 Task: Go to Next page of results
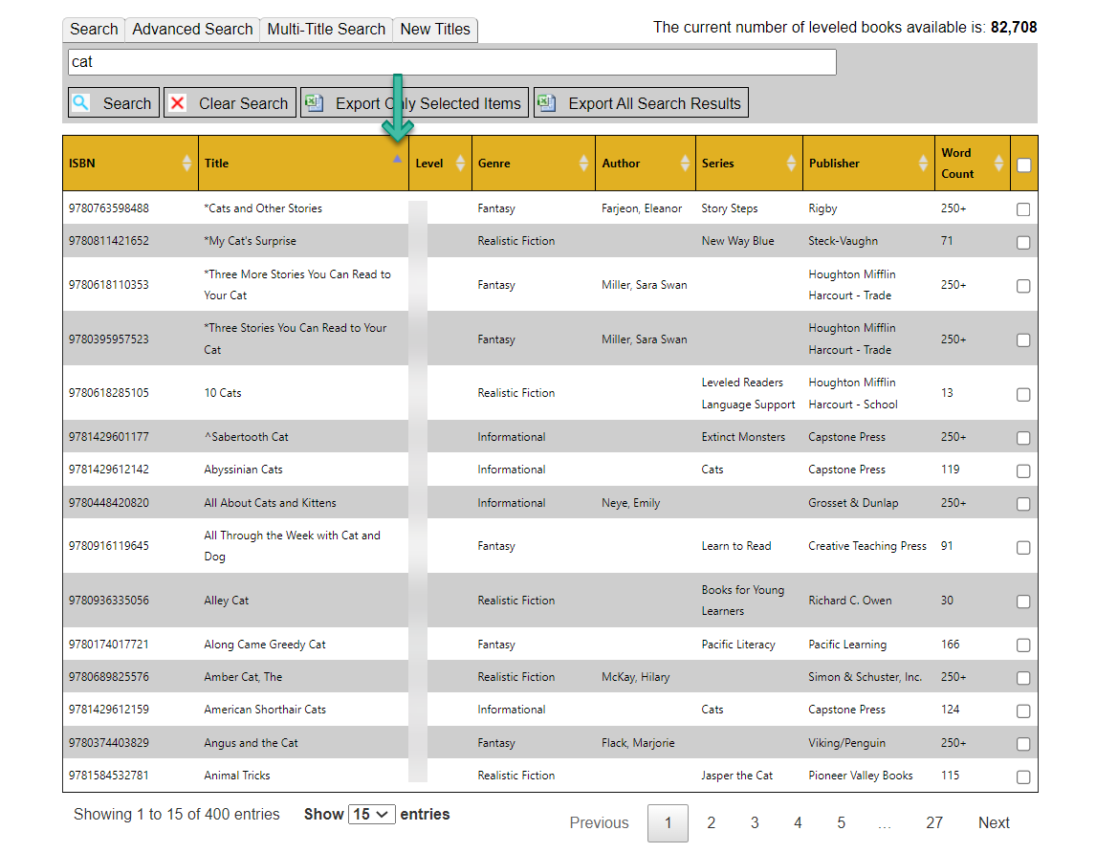coord(994,822)
